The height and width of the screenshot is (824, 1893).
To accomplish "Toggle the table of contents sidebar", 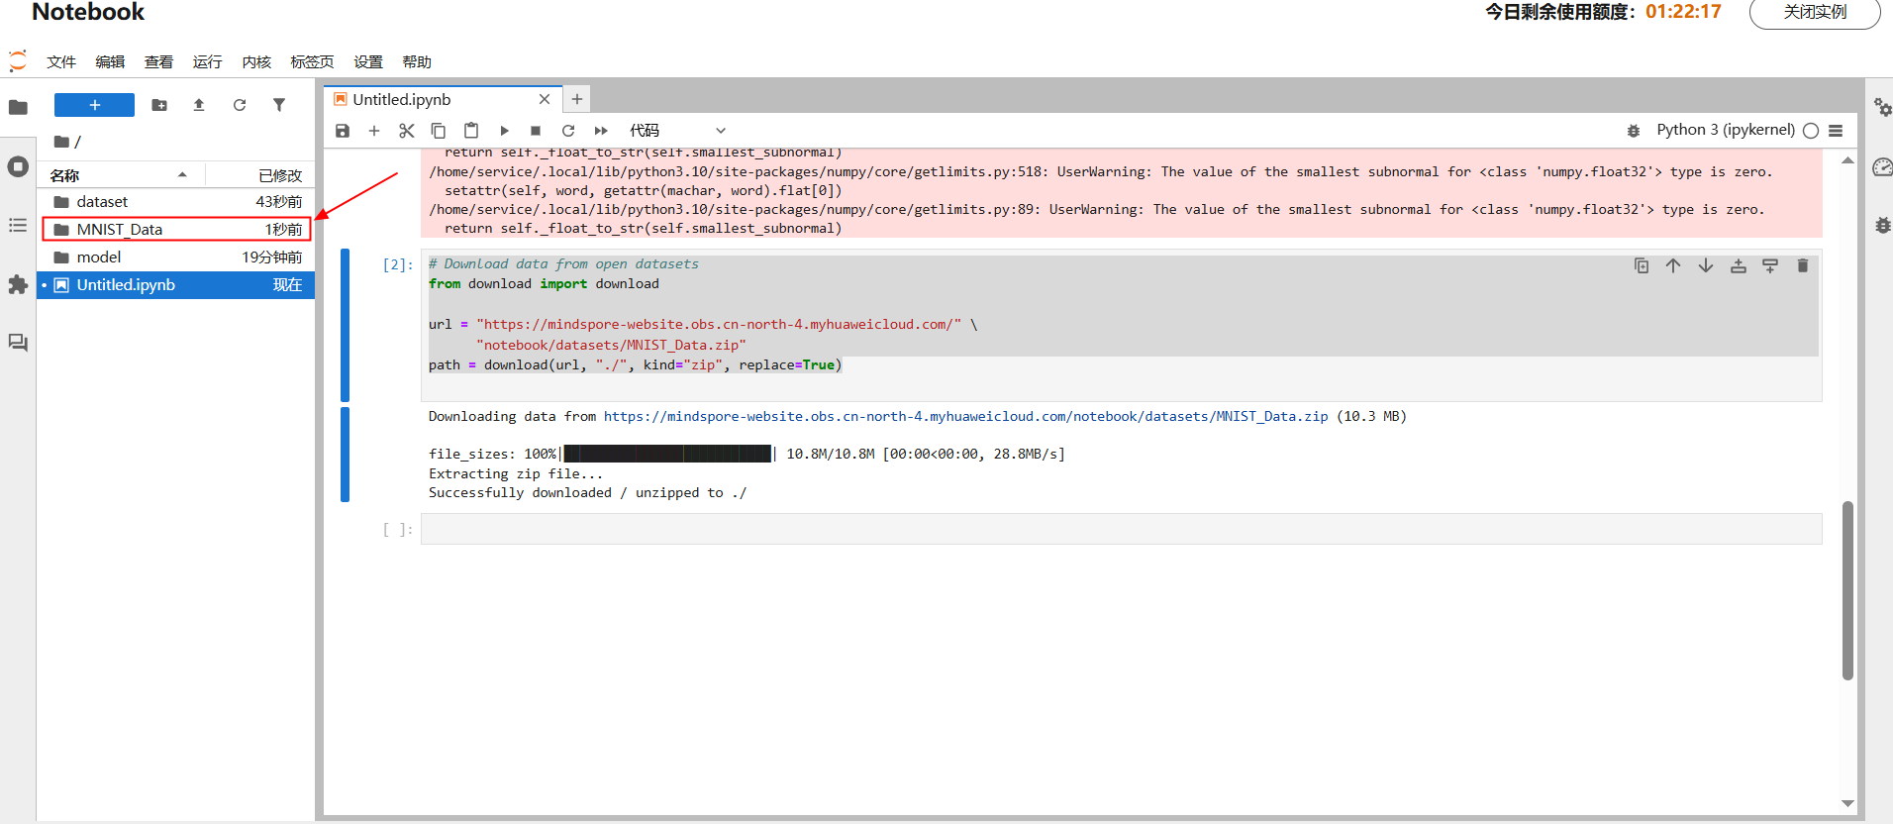I will tap(18, 226).
